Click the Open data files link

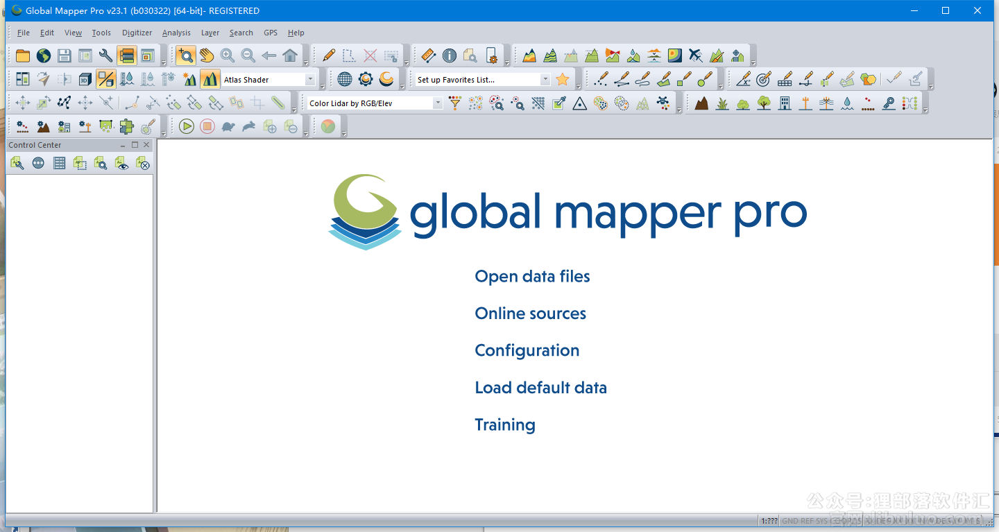tap(532, 277)
